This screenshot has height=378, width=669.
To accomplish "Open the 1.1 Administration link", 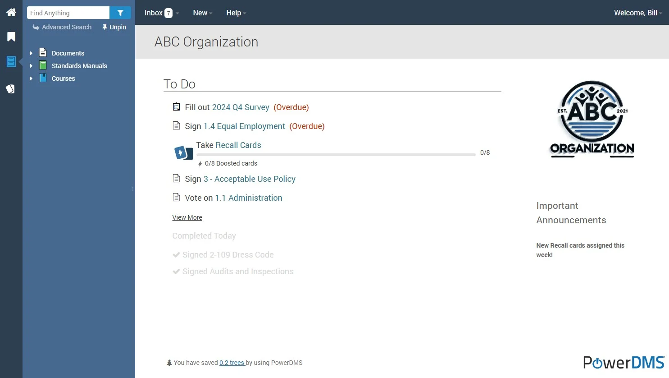I will pyautogui.click(x=249, y=198).
